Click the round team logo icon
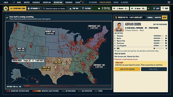The height and width of the screenshot is (97, 173). [x=6, y=8]
